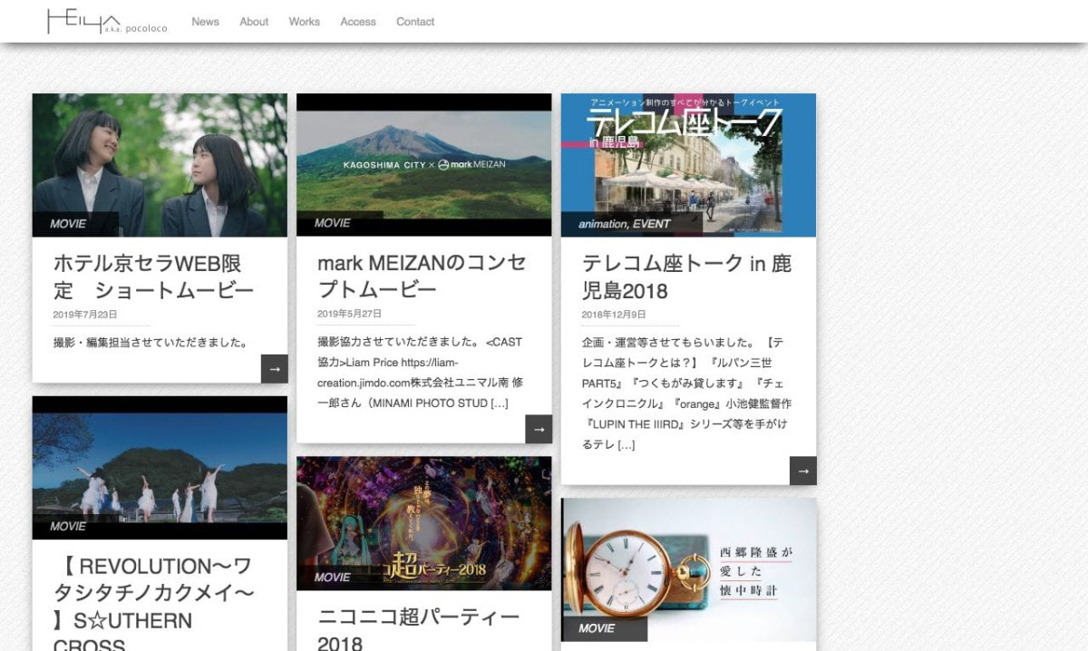This screenshot has width=1088, height=651.
Task: Open the pocket watch thumbnail image
Action: click(x=688, y=569)
